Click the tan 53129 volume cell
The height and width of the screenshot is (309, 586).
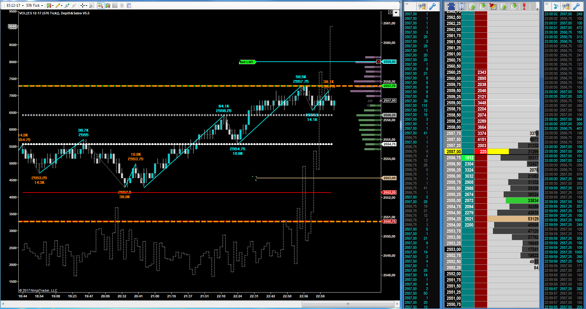[x=513, y=219]
